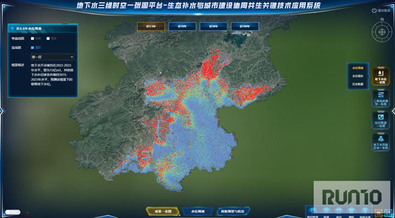
Task: Collapse the left side panel arrow
Action: pyautogui.click(x=2, y=111)
